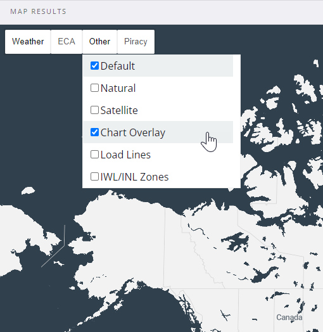Tick the Satellite checkbox
This screenshot has width=323, height=332.
94,110
